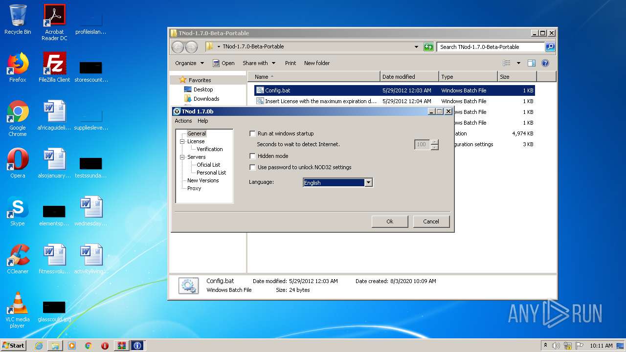Open CCleaner desktop shortcut

18,259
